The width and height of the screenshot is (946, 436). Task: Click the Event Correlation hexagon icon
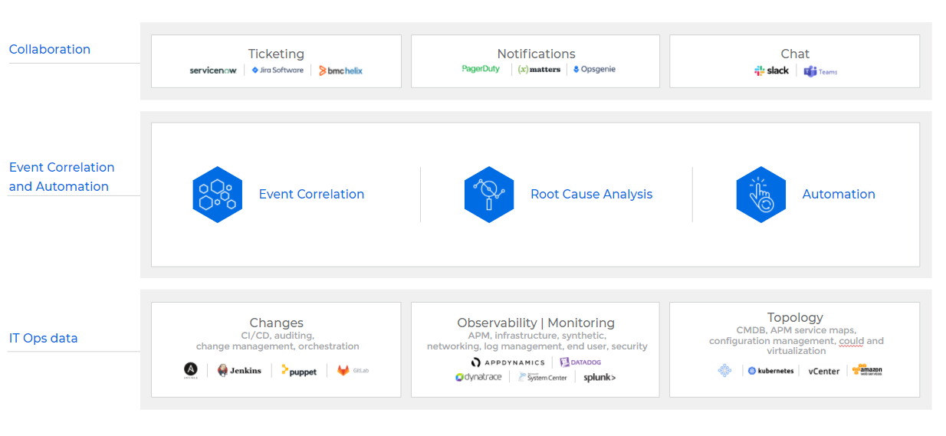218,195
